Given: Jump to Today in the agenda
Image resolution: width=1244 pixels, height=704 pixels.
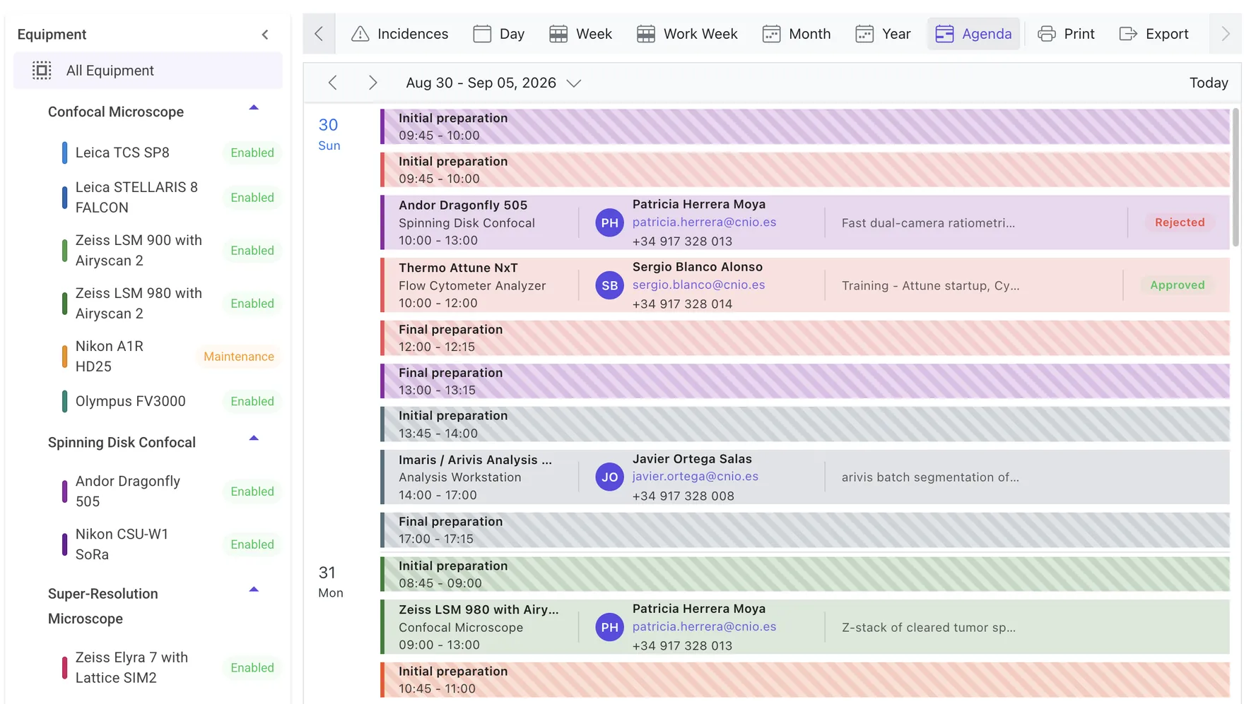Looking at the screenshot, I should (1209, 83).
